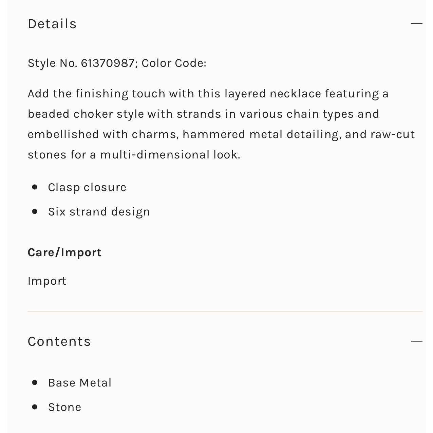The image size is (433, 433).
Task: Click the bullet beside Six strand design
Action: (35, 211)
